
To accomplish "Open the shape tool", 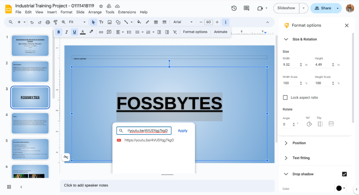I will [118, 22].
